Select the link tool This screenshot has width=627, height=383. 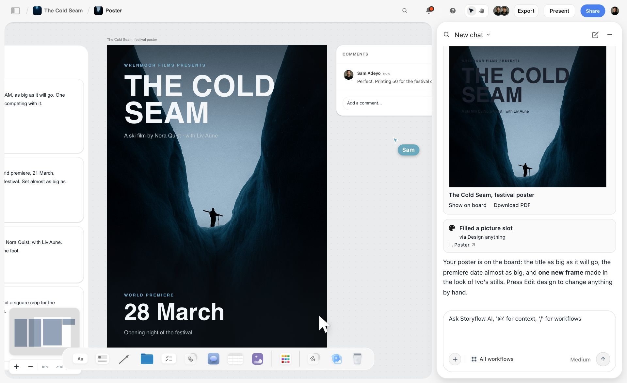[191, 359]
